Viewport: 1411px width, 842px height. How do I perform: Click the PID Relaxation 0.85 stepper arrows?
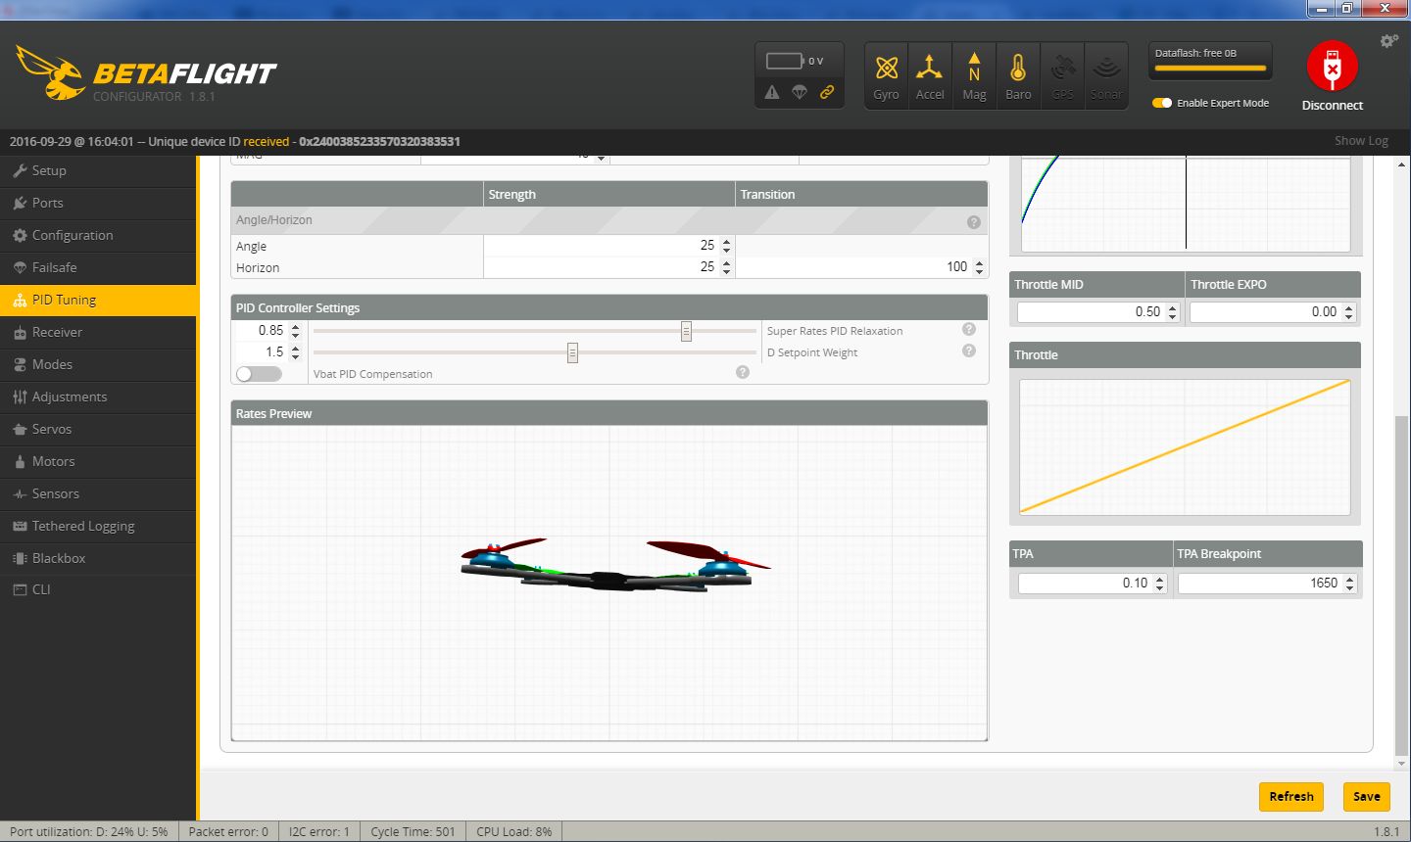[295, 331]
